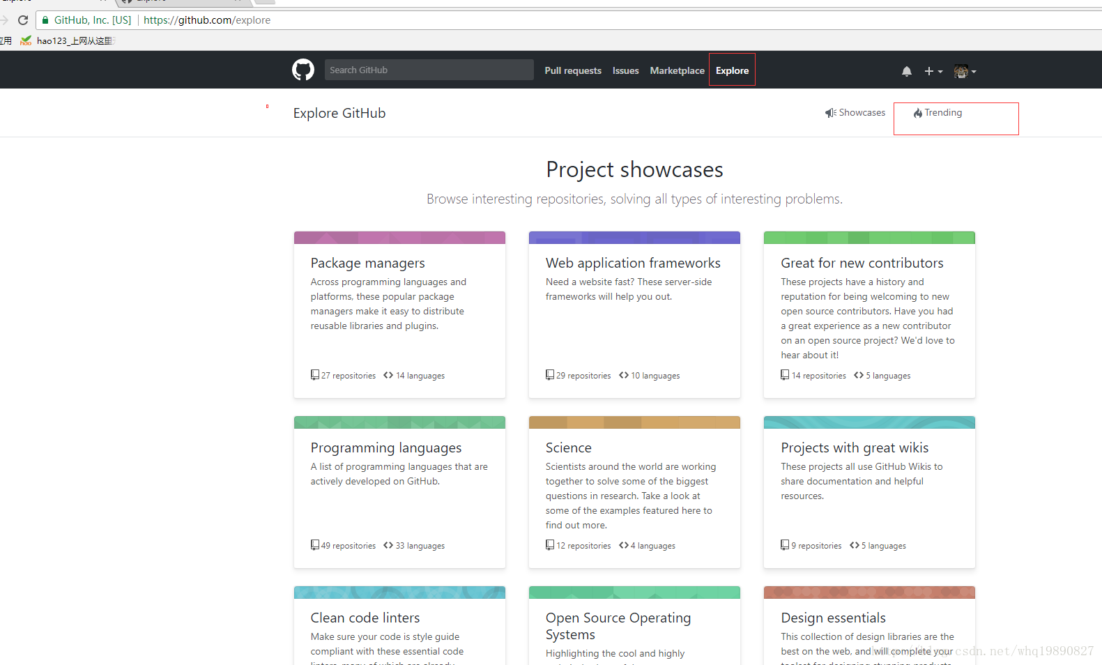Click the GitHub Octocat logo
The image size is (1102, 665).
pos(303,70)
